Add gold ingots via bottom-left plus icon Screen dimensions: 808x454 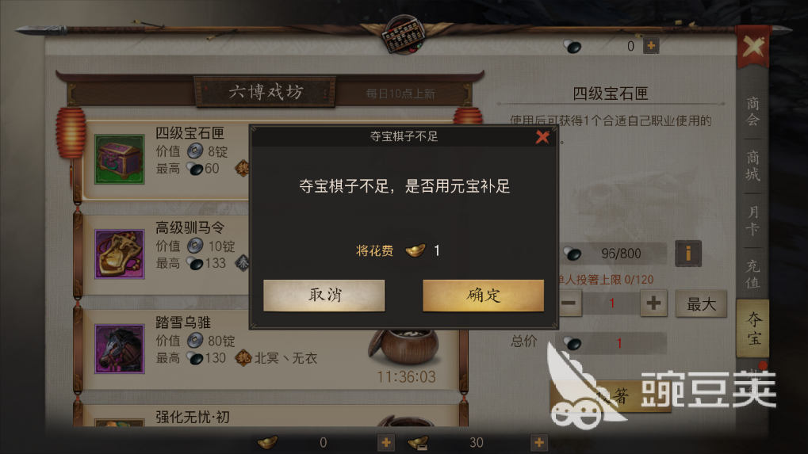click(386, 443)
